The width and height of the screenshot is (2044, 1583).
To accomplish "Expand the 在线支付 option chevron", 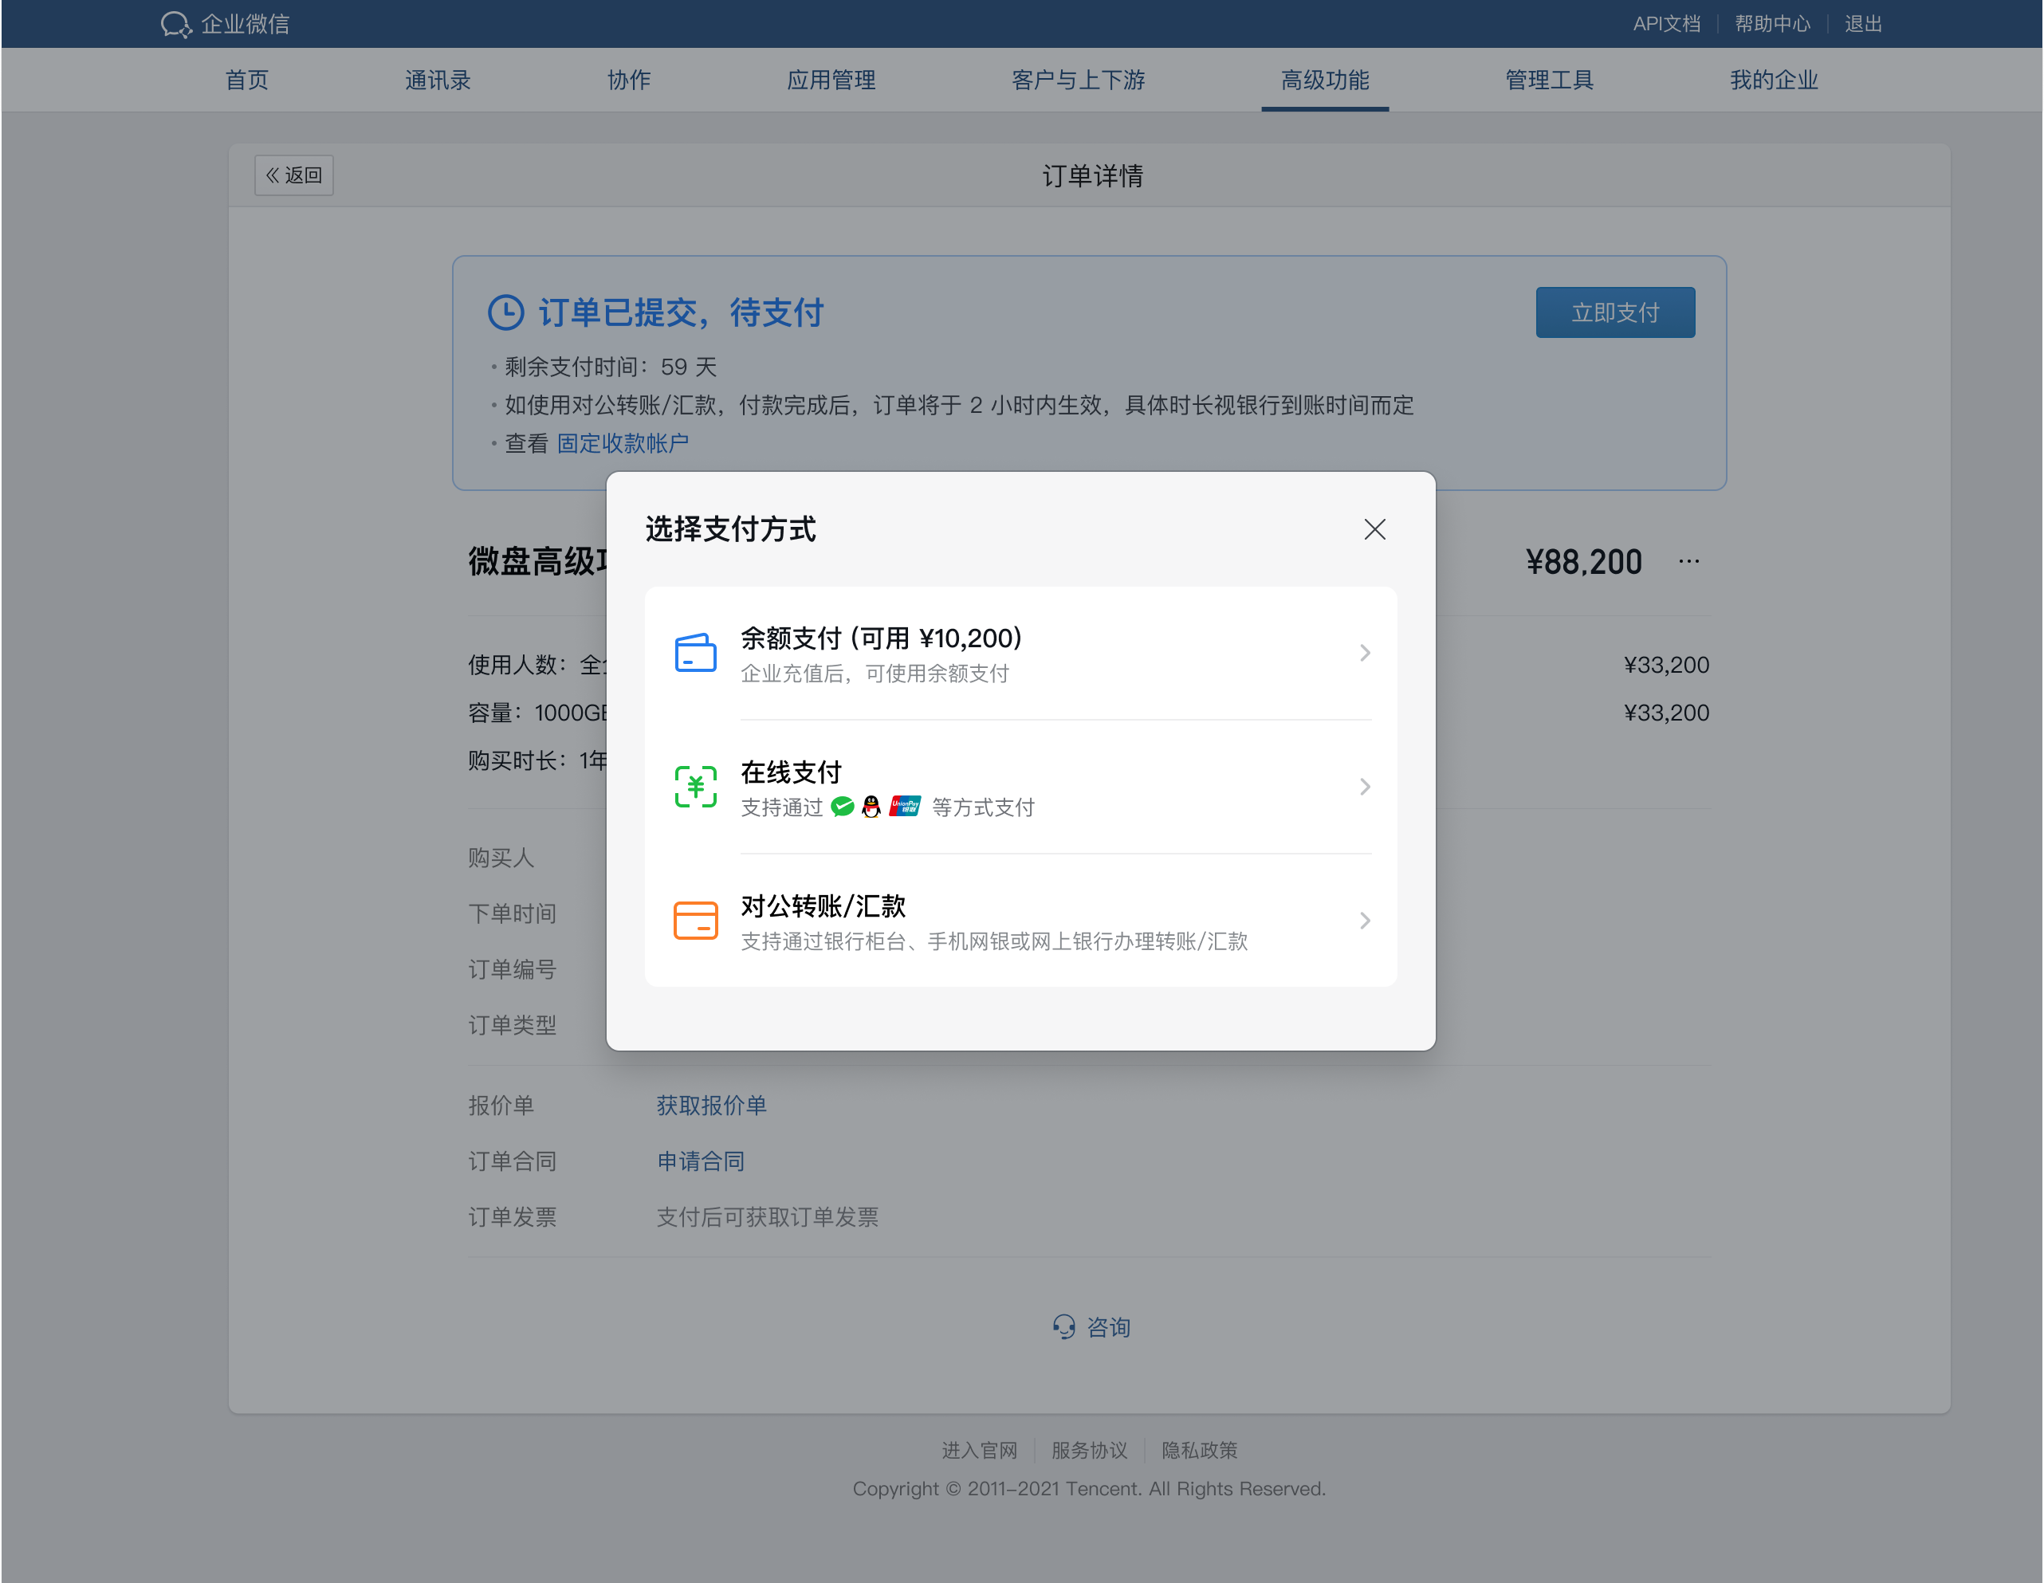I will tap(1365, 787).
